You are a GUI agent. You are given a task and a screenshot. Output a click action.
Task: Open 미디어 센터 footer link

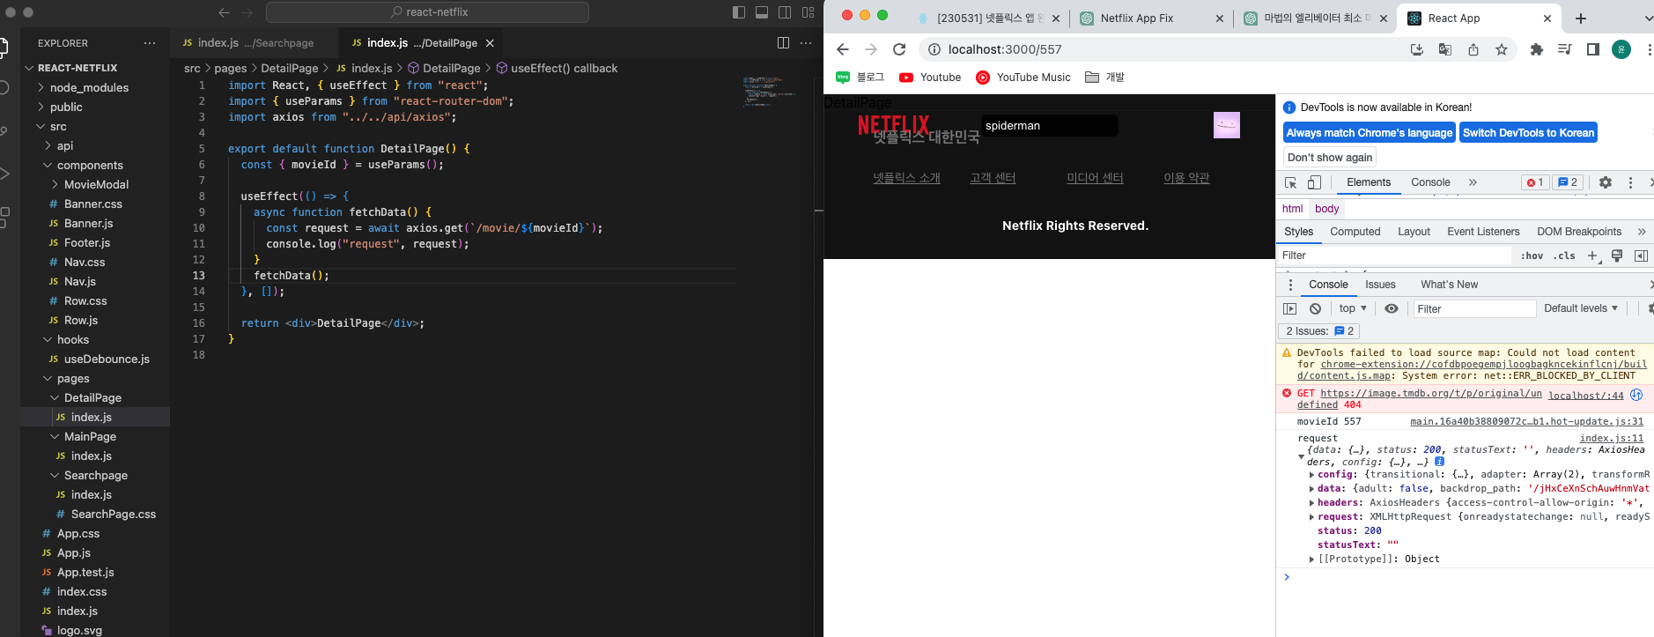tap(1095, 178)
